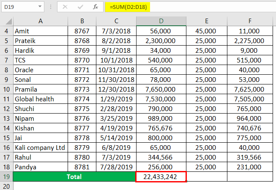Screen dimensions: 276x190
Task: Click the cell with ID 8781
Action: (x=82, y=167)
